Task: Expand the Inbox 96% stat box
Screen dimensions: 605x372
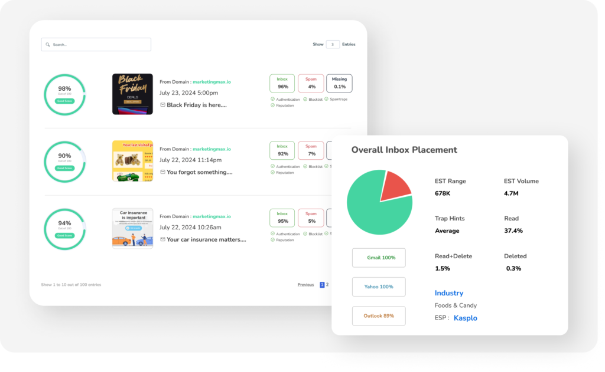Action: (x=282, y=83)
